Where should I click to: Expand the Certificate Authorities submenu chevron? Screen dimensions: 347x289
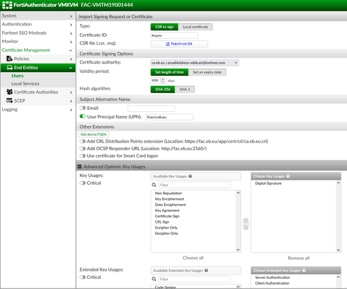pyautogui.click(x=71, y=92)
